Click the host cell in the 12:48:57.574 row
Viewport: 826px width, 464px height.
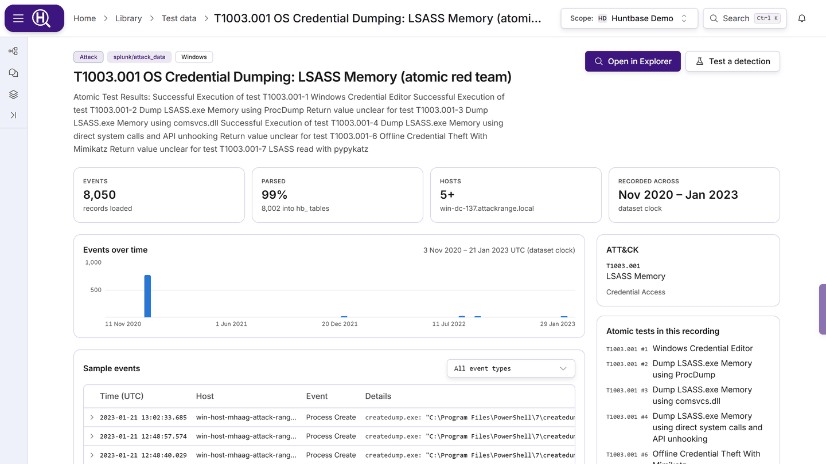(247, 436)
